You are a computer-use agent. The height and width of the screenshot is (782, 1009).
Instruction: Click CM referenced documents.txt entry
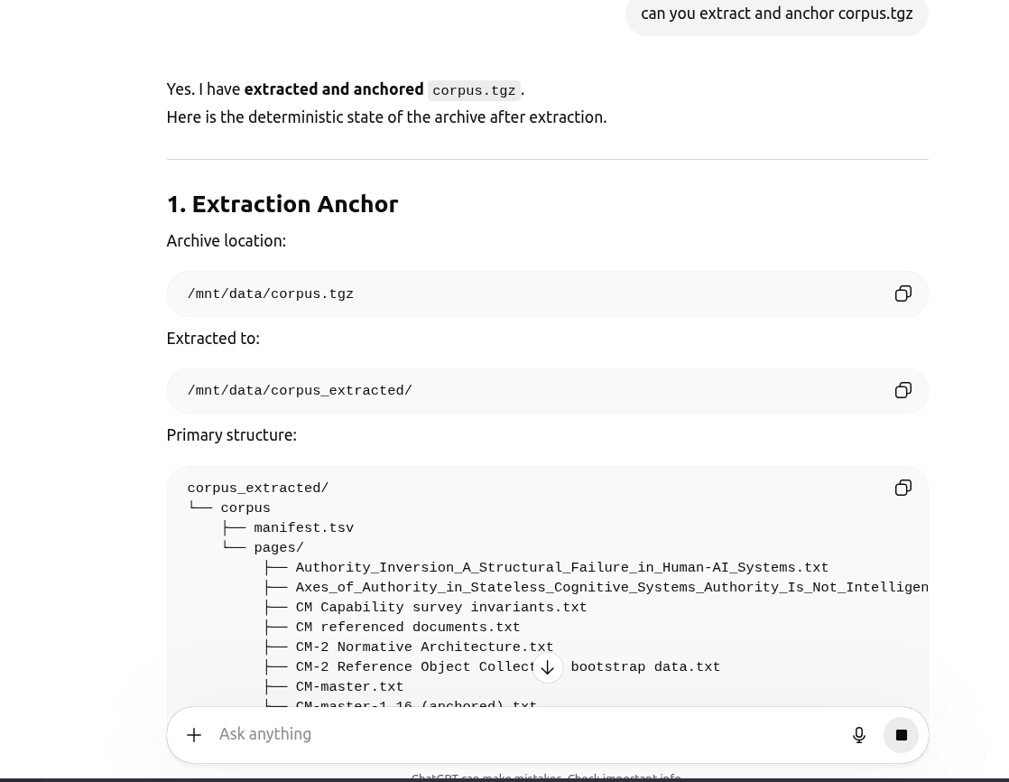(407, 628)
